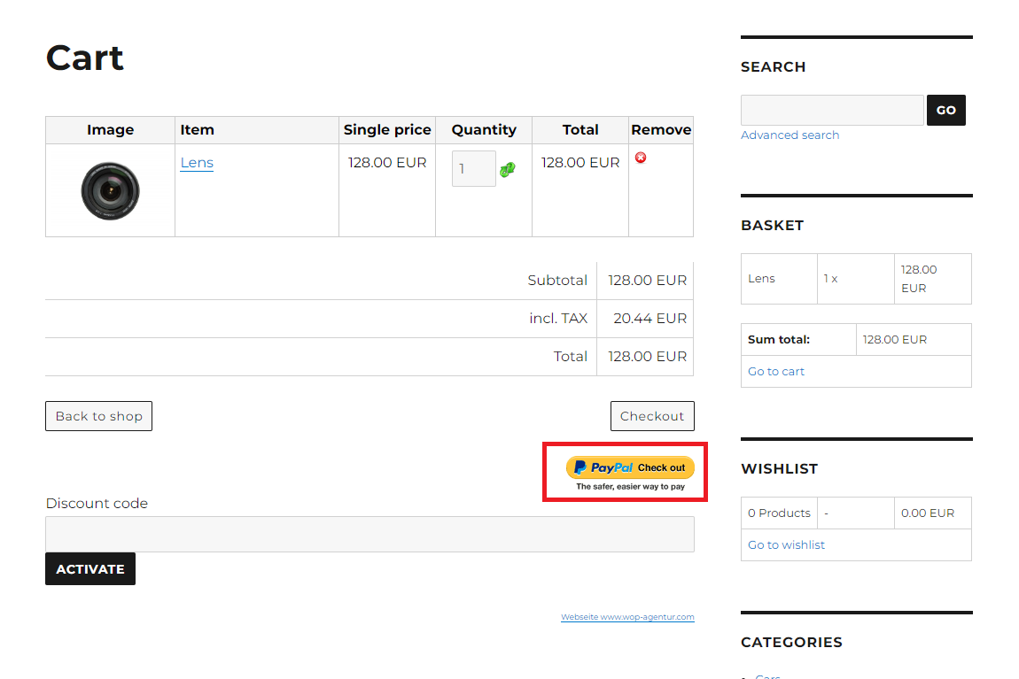This screenshot has width=1019, height=679.
Task: Click the Lens entry in basket widget
Action: coord(762,279)
